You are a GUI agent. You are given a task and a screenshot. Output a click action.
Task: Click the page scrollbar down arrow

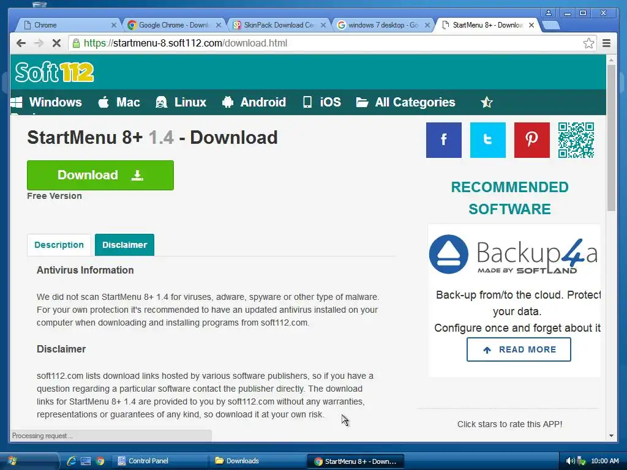pyautogui.click(x=612, y=436)
